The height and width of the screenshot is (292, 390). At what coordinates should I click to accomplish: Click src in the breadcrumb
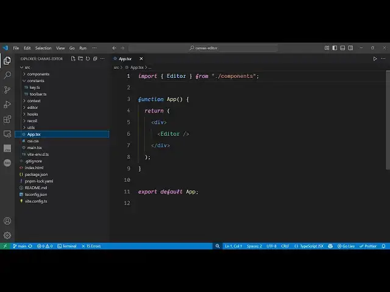point(116,68)
